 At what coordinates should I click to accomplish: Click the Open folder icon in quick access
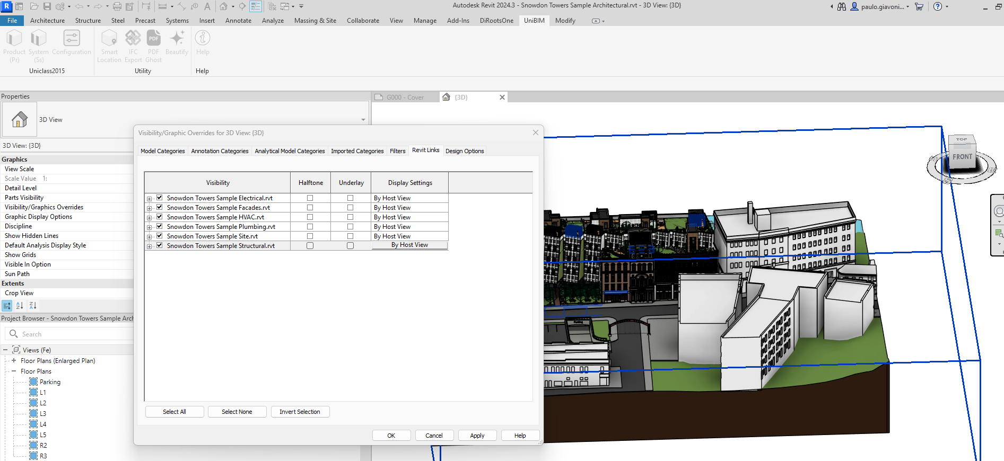click(34, 6)
